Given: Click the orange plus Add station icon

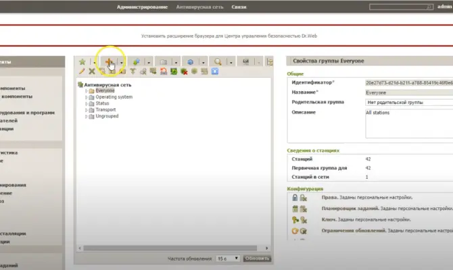Looking at the screenshot, I should [109, 61].
